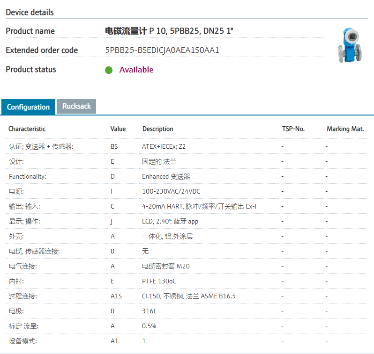
Task: Click the Available product status text
Action: 136,70
